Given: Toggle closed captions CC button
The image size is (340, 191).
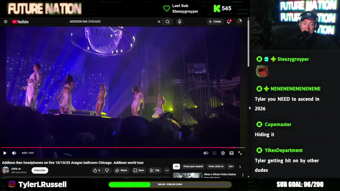Looking at the screenshot, I should pyautogui.click(x=214, y=153).
